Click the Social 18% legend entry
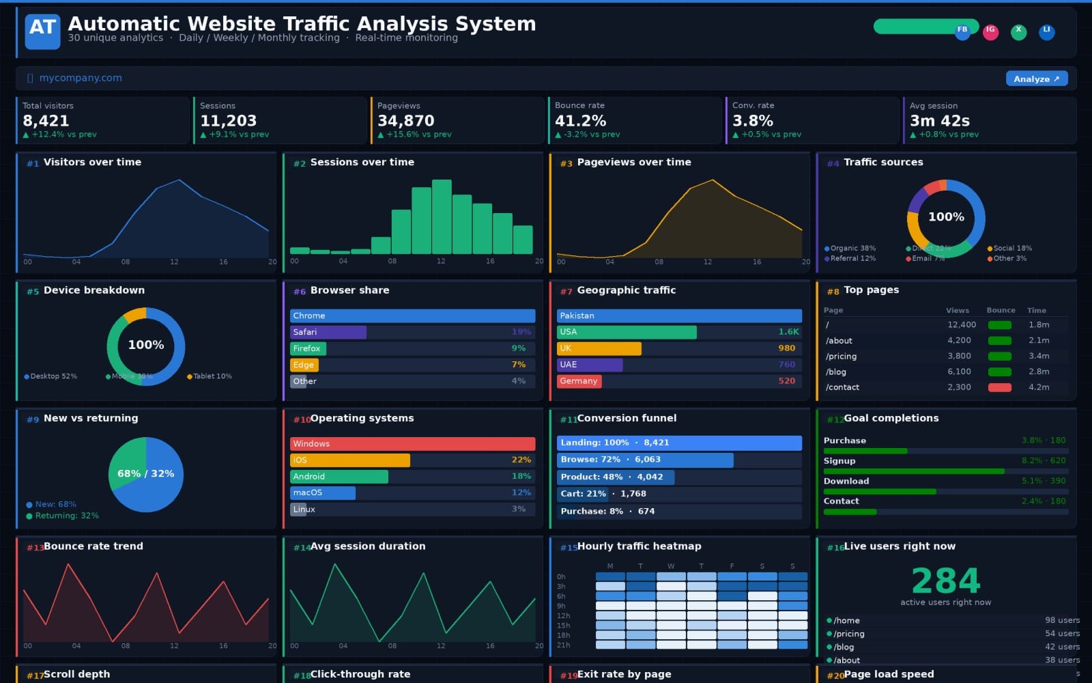1092x683 pixels. 1009,249
